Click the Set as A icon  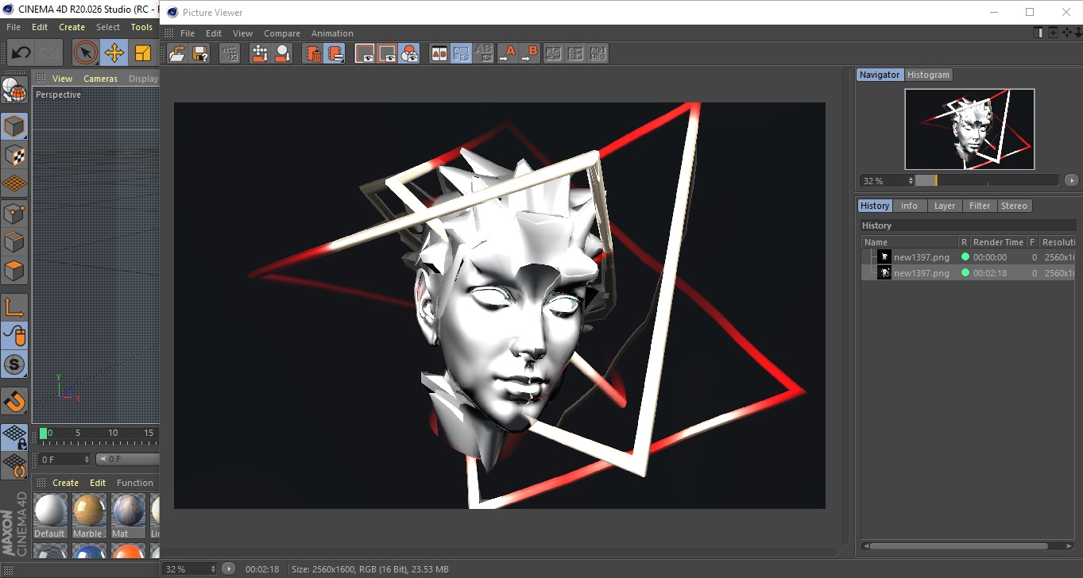coord(507,53)
